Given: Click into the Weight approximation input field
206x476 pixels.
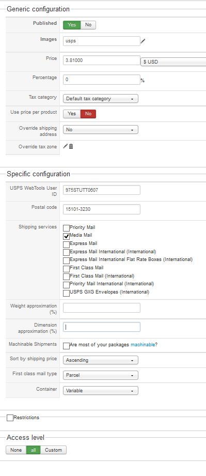Looking at the screenshot, I should (102, 308).
